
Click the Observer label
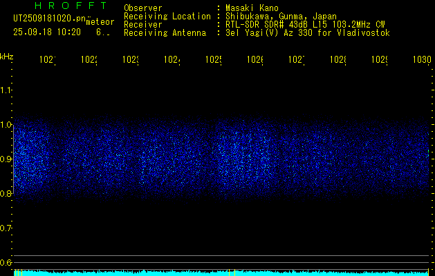pos(143,8)
